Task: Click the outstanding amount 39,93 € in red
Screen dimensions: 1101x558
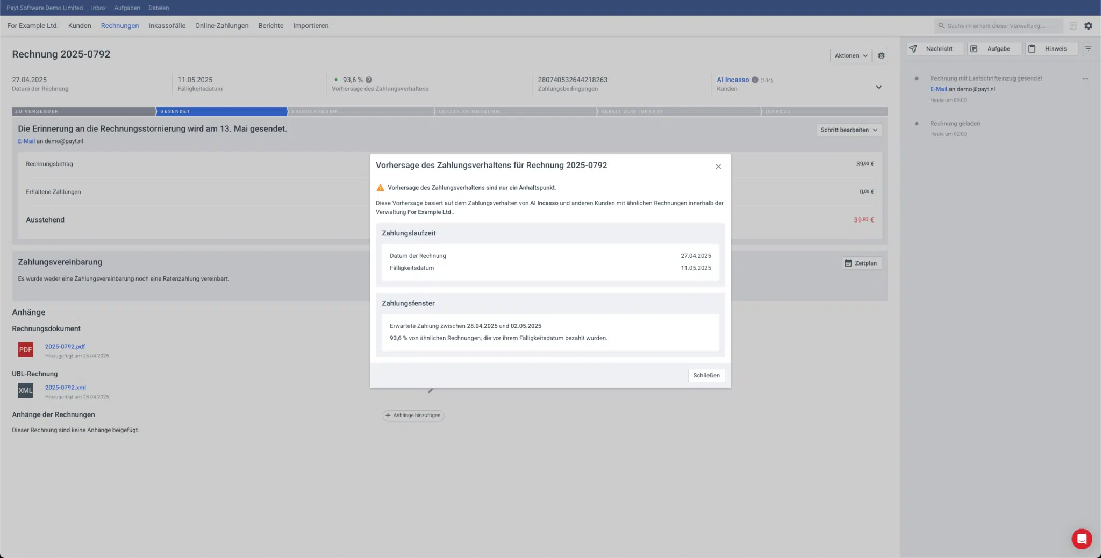Action: coord(864,220)
